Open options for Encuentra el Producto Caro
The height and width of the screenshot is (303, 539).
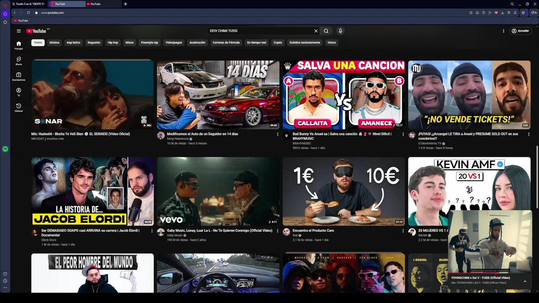tap(403, 231)
